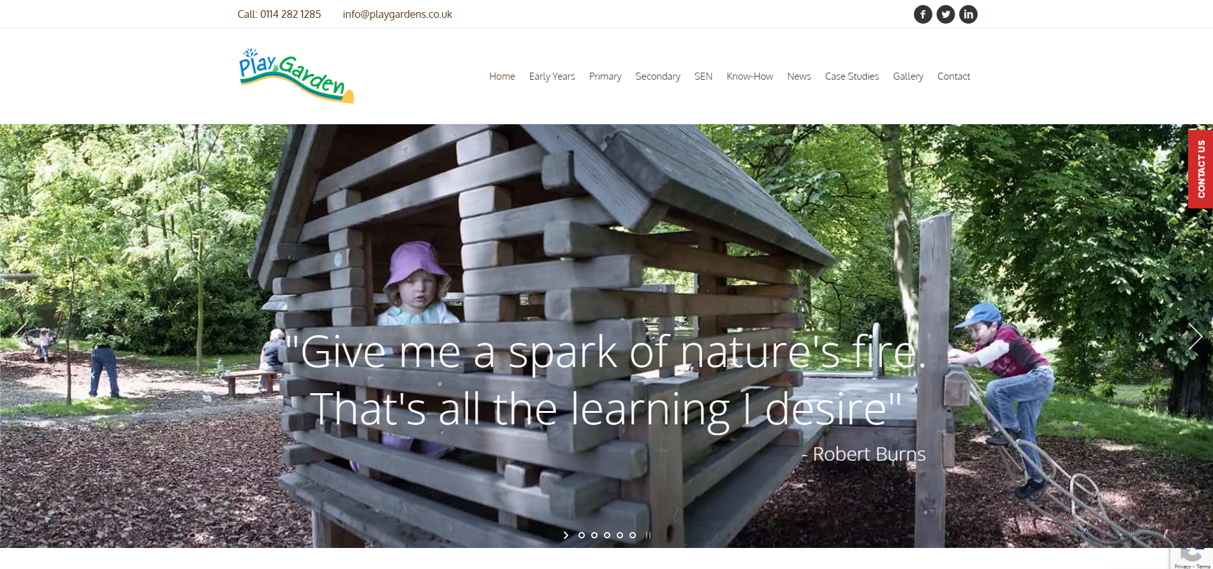The width and height of the screenshot is (1213, 569).
Task: Open the Gallery page
Action: (908, 76)
